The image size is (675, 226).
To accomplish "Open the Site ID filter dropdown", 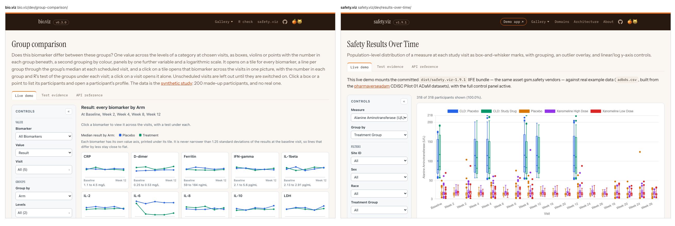I will click(379, 161).
